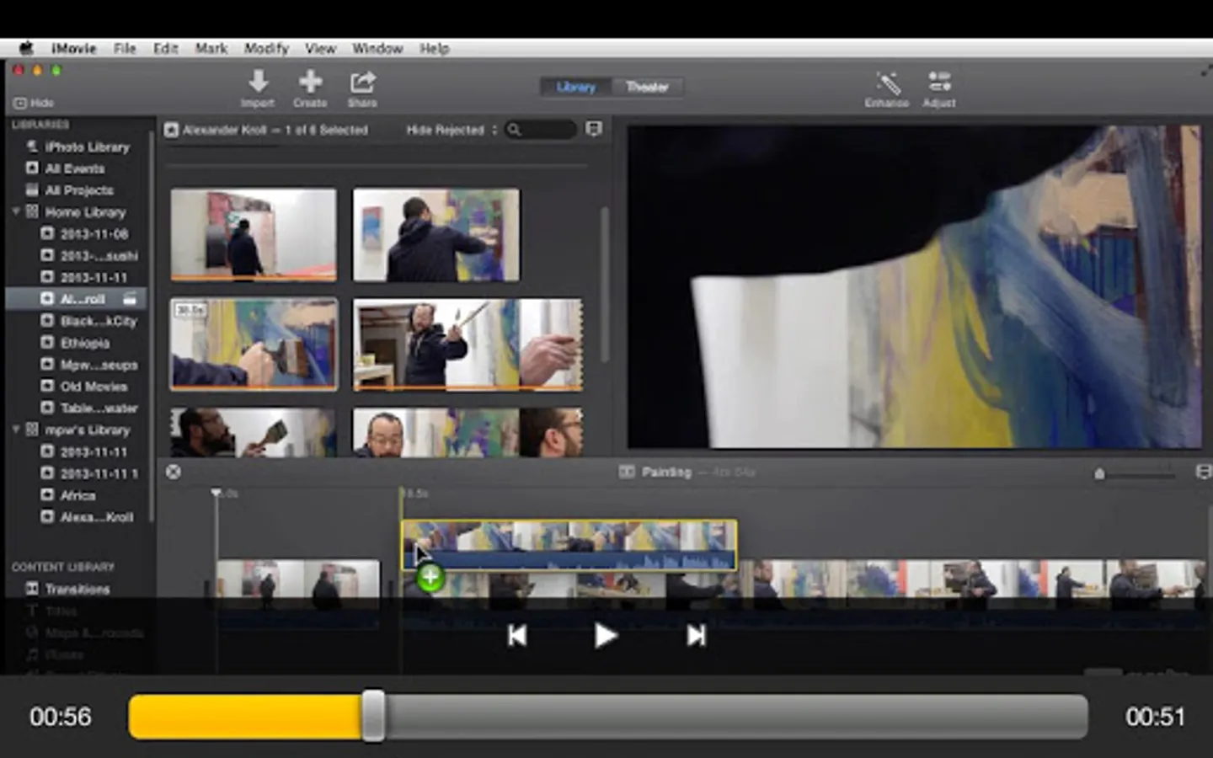
Task: Select the clip of man painting colorful canvas
Action: [x=436, y=234]
